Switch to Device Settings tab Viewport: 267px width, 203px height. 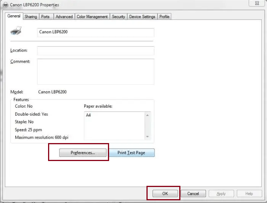[142, 17]
